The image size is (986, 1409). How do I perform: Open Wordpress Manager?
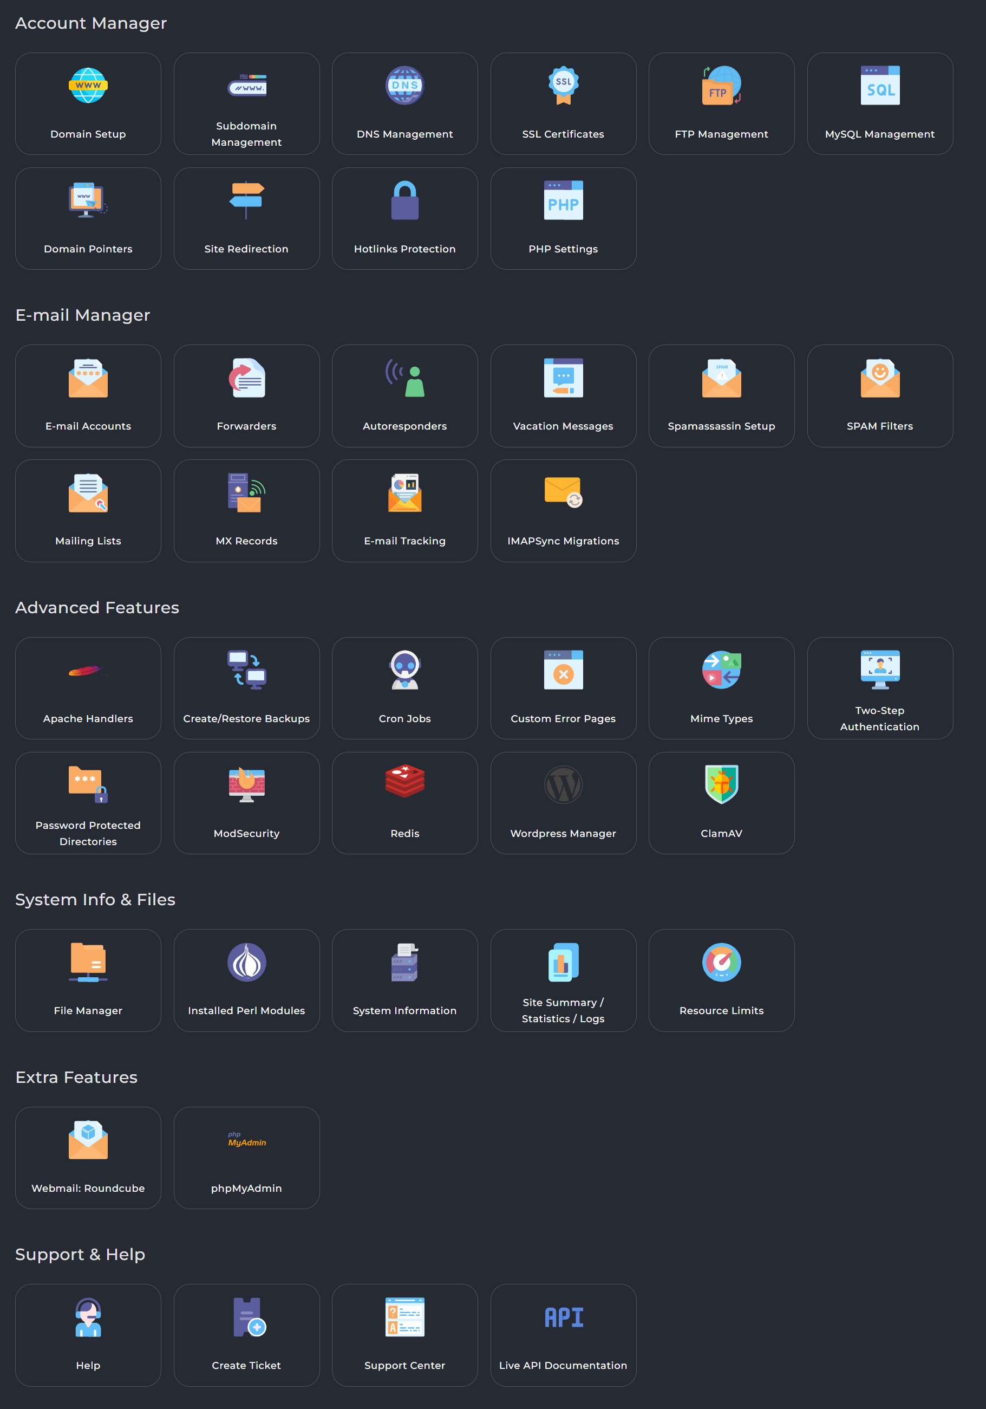(x=563, y=803)
